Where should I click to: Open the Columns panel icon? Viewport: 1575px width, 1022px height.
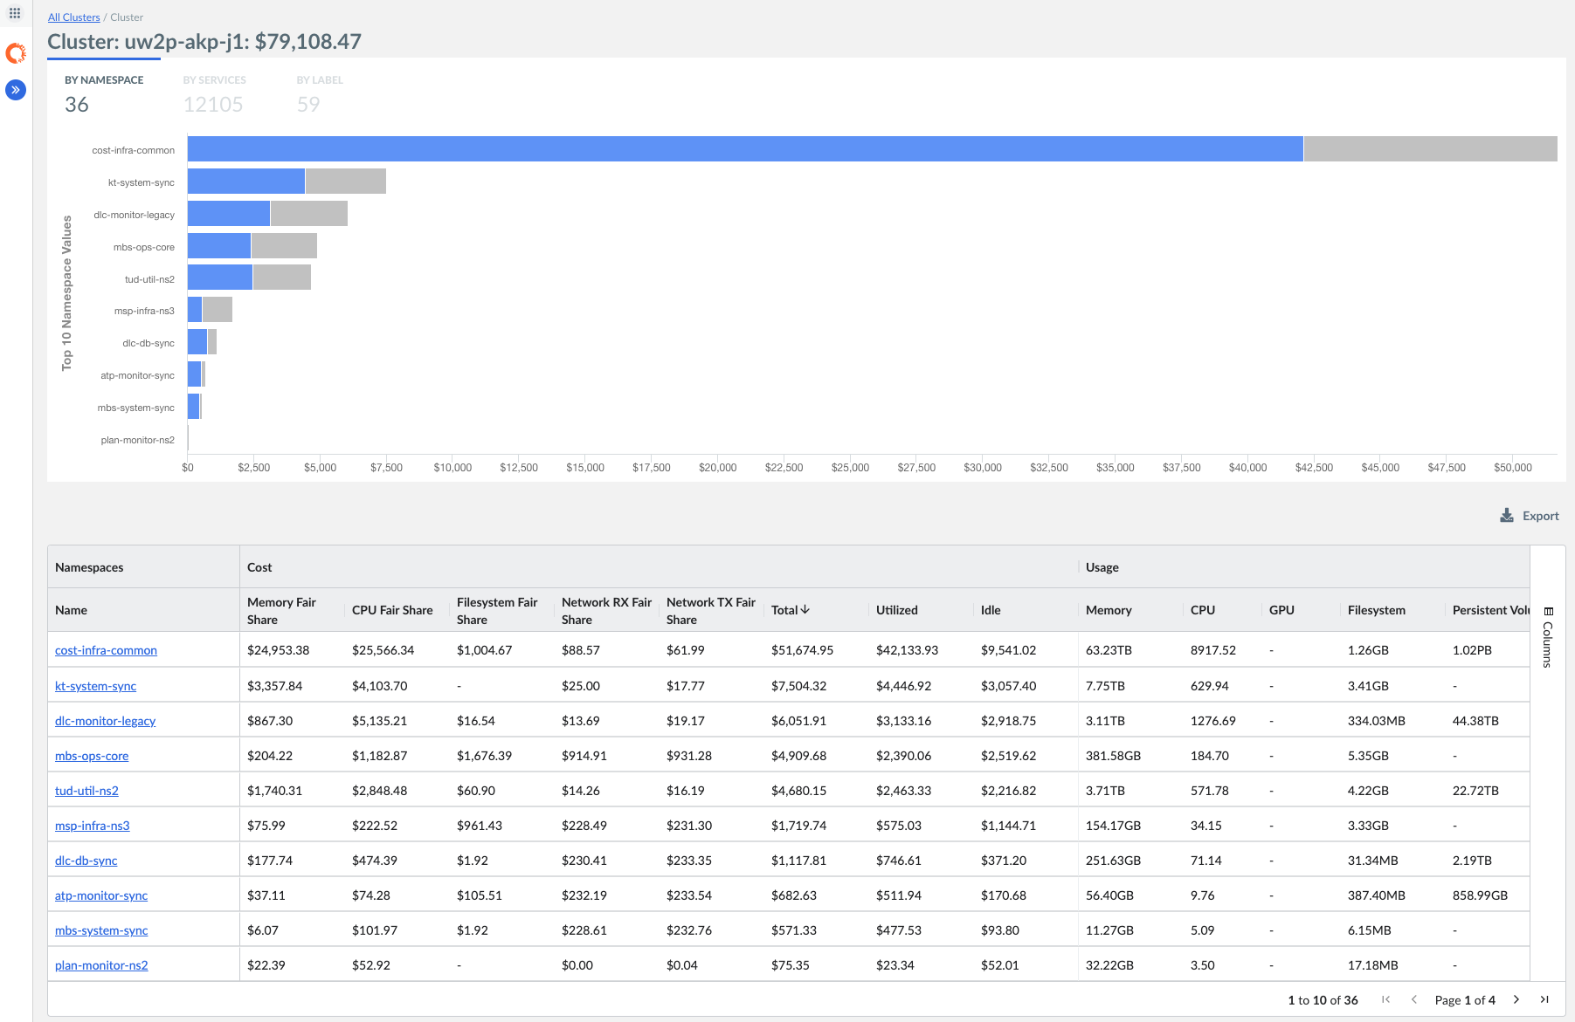(1546, 611)
